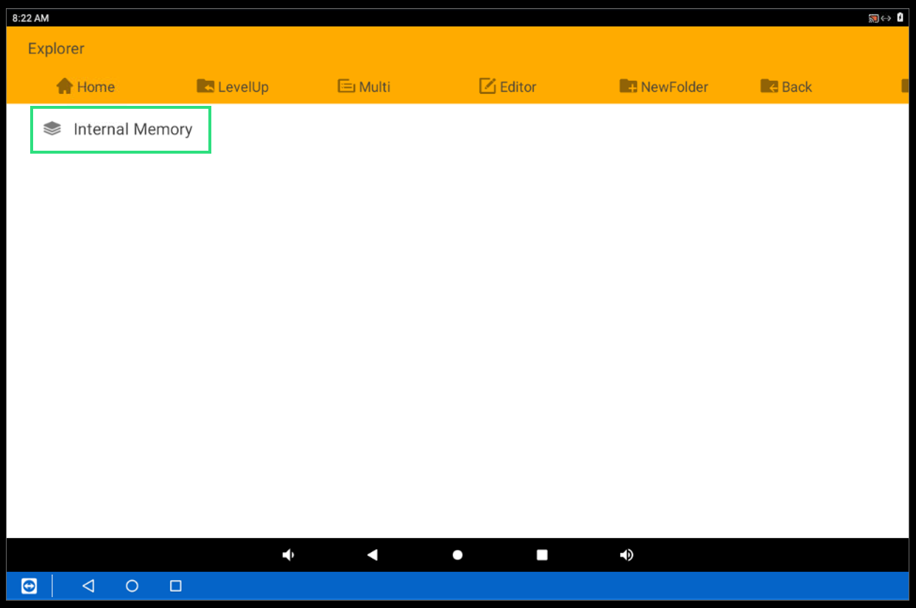916x608 pixels.
Task: Click the battery icon in status bar
Action: pos(900,18)
